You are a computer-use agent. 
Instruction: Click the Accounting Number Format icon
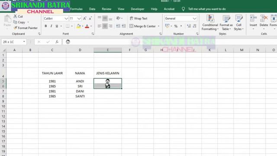(x=167, y=26)
